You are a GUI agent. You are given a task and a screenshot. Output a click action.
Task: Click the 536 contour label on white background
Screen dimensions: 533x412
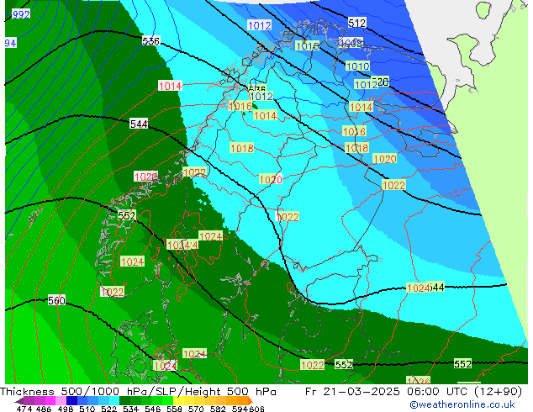tap(150, 41)
